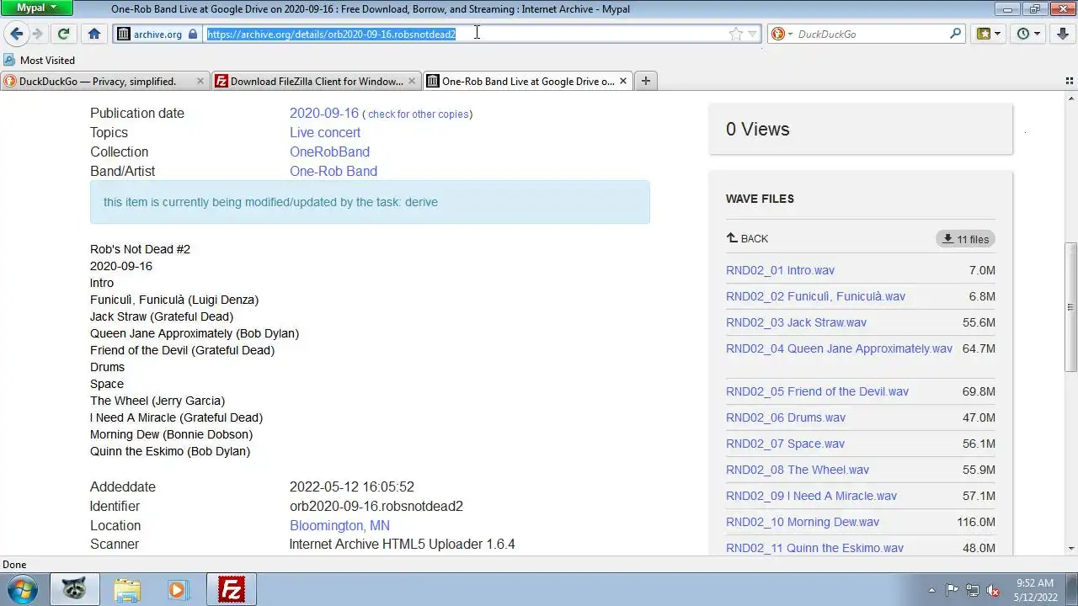This screenshot has height=606, width=1078.
Task: Open the taskbar clock showing 9:52 AM
Action: pos(1035,589)
